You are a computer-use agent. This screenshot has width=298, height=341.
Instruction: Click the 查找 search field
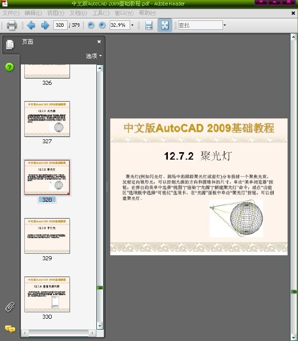tap(200, 25)
